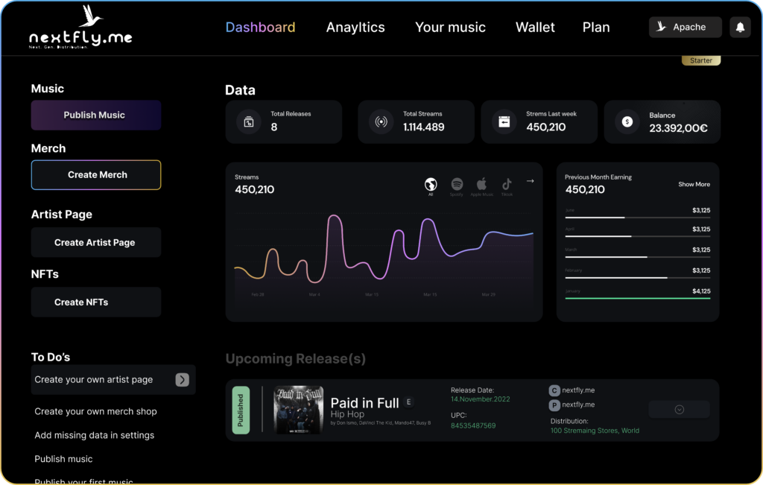
Task: Open the Anayltics tab
Action: [355, 28]
